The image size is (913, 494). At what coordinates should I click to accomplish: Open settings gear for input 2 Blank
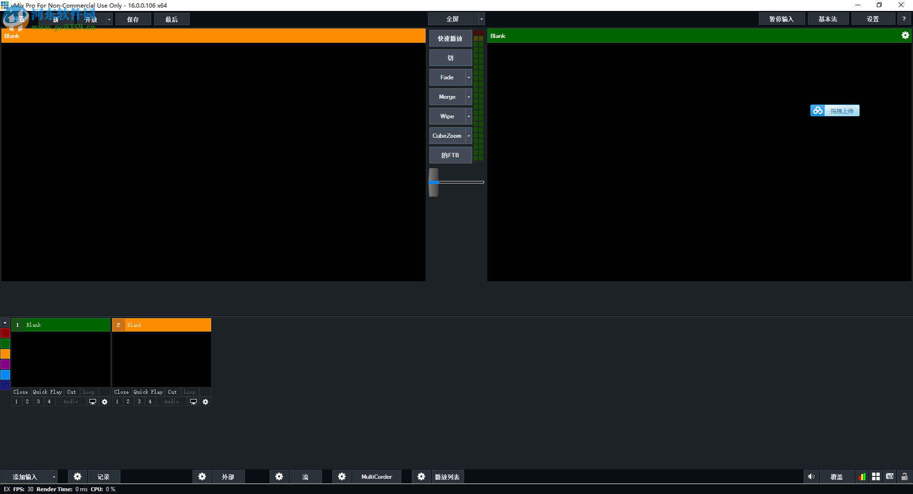click(205, 401)
